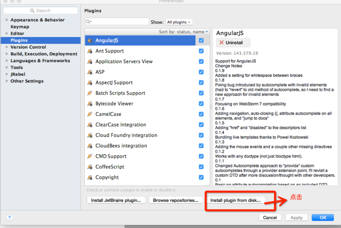Expand Appearance & Behavior settings
The image size is (341, 228).
[7, 20]
